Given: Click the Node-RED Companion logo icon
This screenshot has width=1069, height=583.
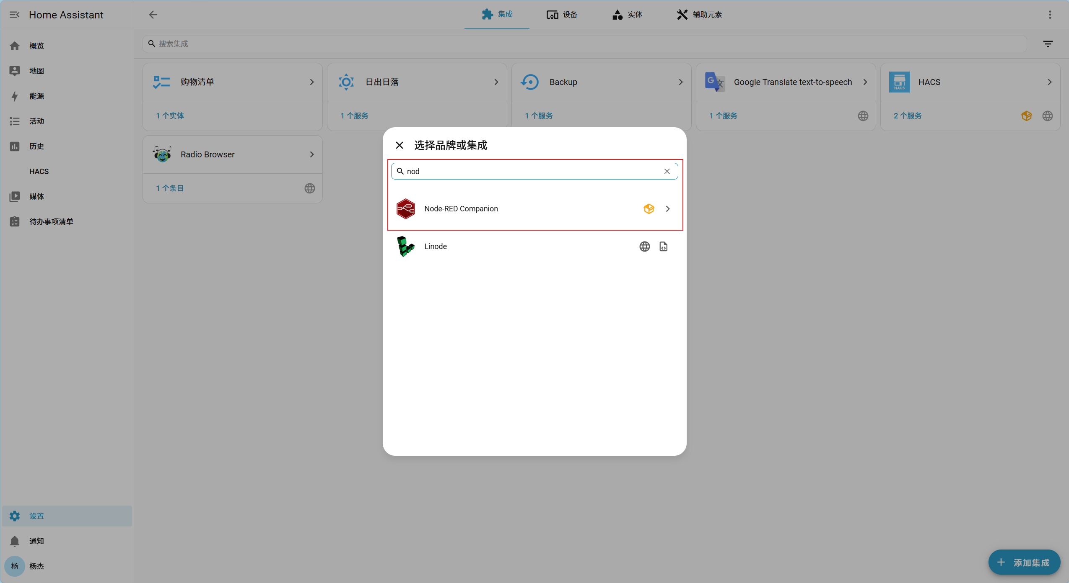Looking at the screenshot, I should pyautogui.click(x=405, y=209).
